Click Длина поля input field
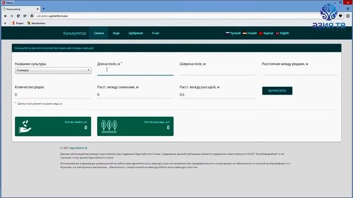Viewport: 353px width, 198px height. pyautogui.click(x=135, y=71)
